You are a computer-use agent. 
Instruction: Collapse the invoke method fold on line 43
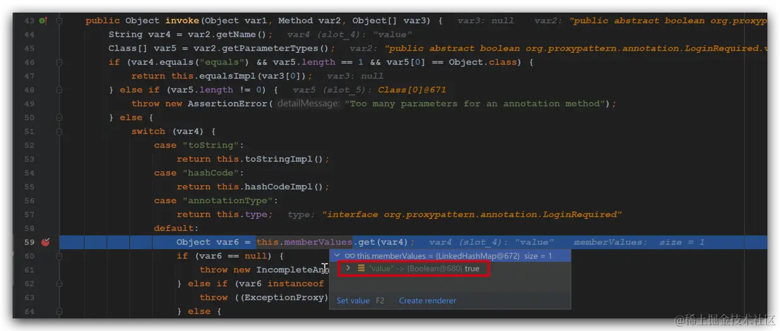pyautogui.click(x=59, y=21)
